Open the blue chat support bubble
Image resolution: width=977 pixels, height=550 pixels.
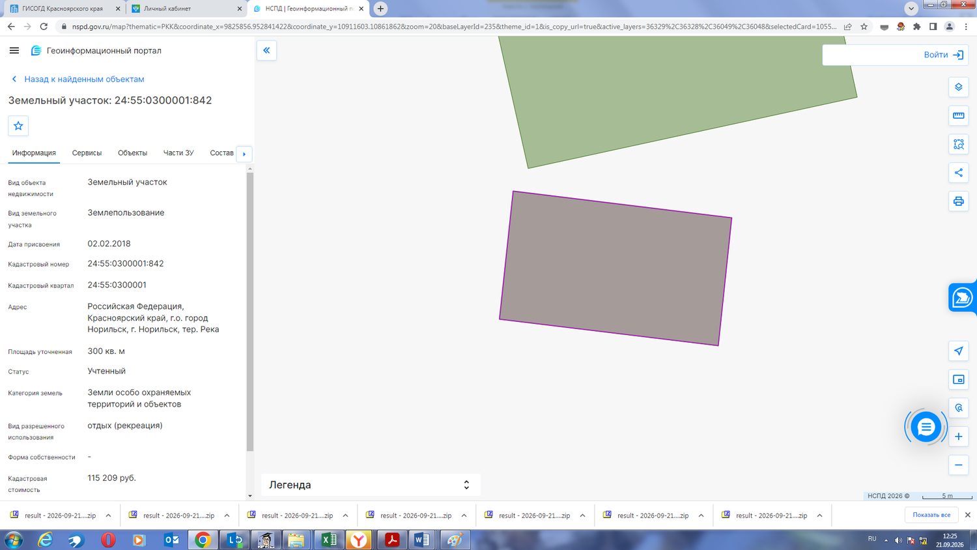926,427
